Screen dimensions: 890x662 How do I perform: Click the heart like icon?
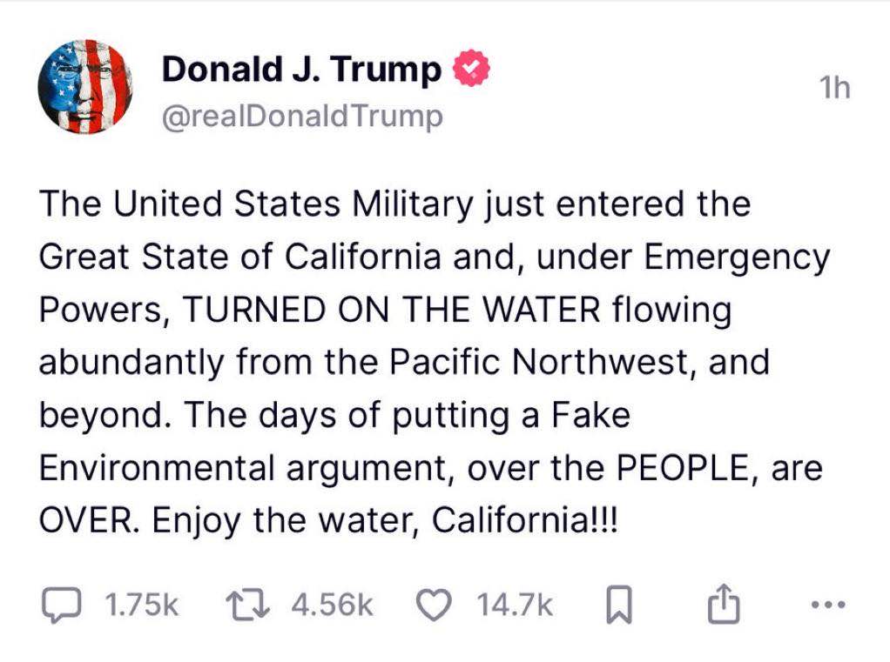[432, 605]
